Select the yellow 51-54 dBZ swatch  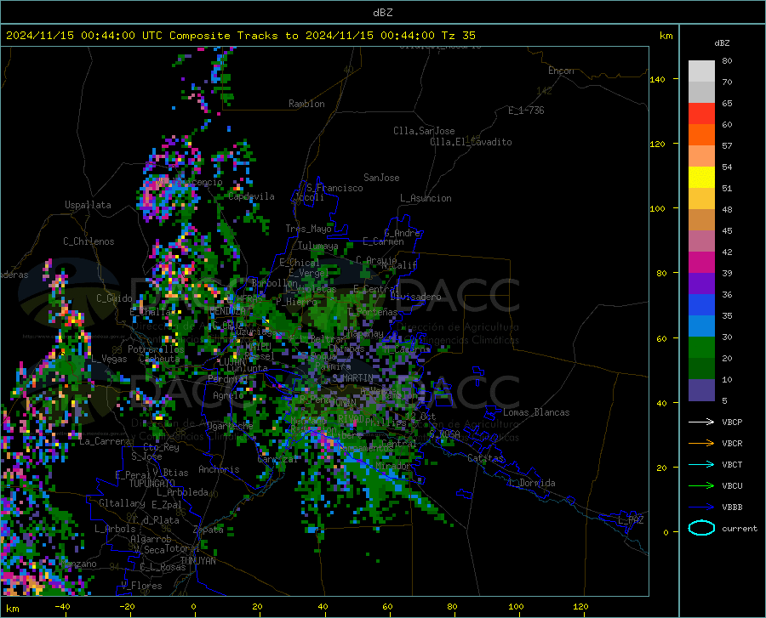[701, 178]
